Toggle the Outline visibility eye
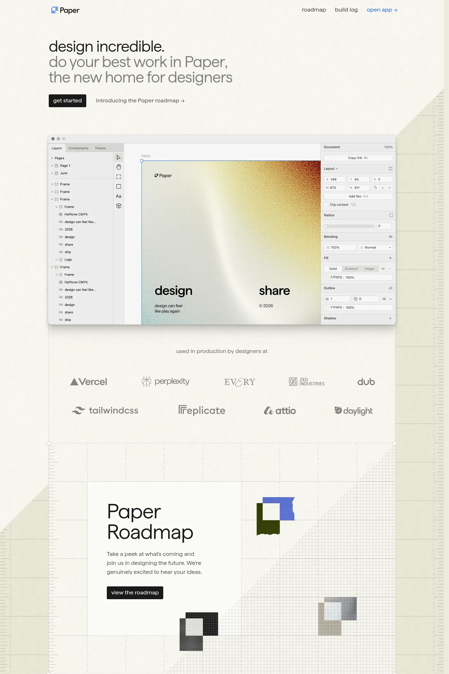 384,299
